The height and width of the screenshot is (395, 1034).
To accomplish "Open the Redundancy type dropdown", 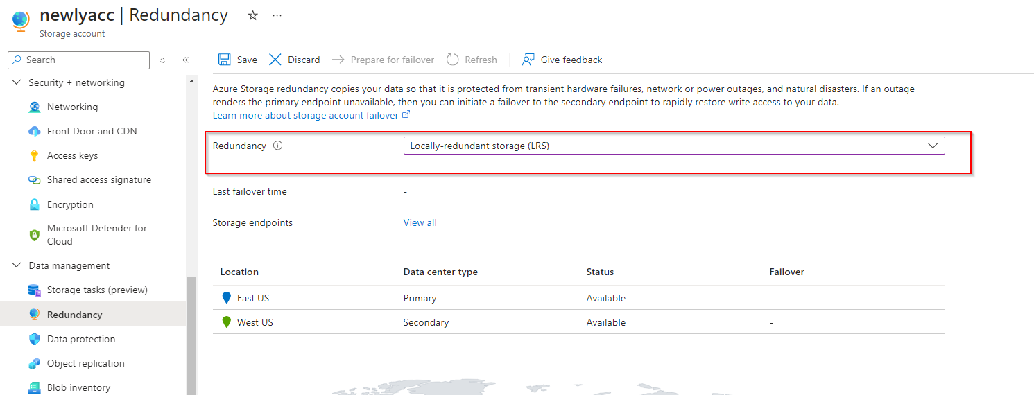I will (673, 146).
